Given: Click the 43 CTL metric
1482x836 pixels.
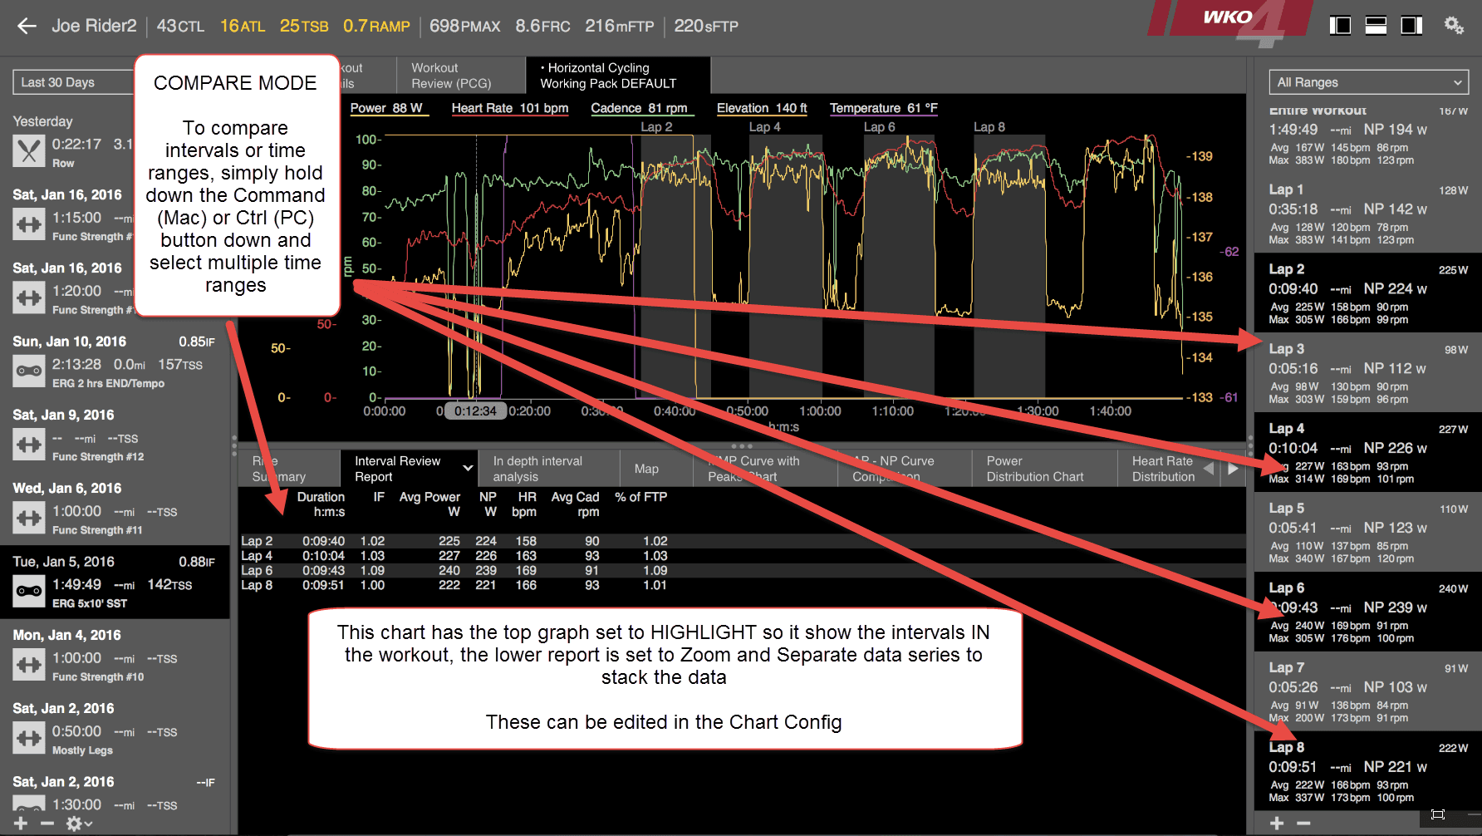Looking at the screenshot, I should coord(180,26).
